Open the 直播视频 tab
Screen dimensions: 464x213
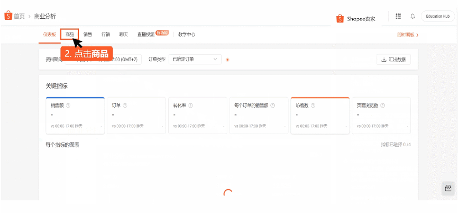coord(146,35)
